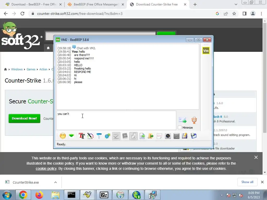Click the VM2 user avatar

tap(206, 51)
